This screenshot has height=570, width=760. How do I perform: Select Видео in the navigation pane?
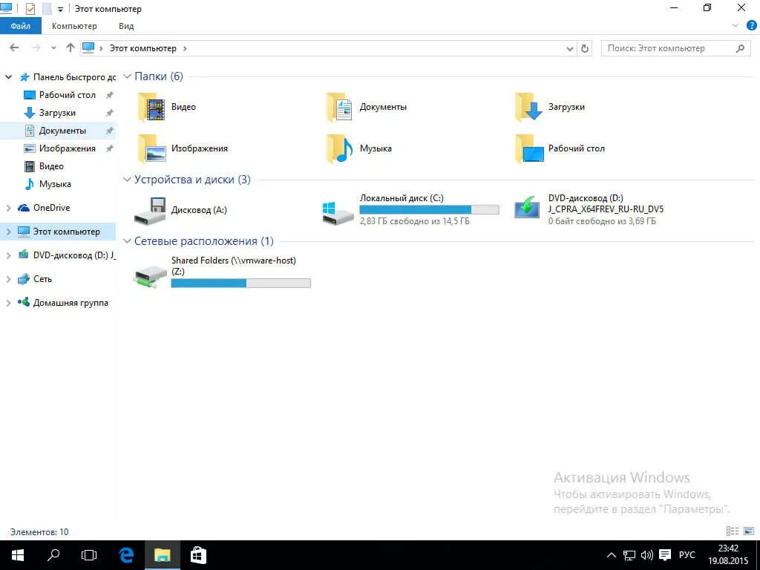51,166
